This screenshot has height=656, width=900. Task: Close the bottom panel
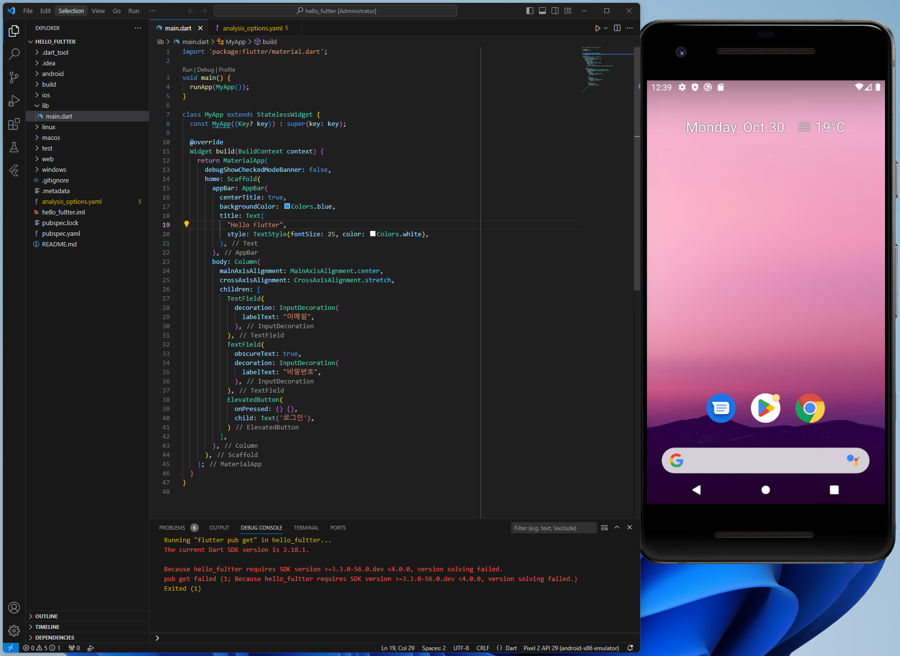tap(630, 527)
